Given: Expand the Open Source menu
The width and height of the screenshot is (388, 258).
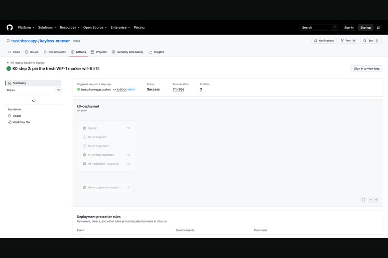Looking at the screenshot, I should (95, 27).
